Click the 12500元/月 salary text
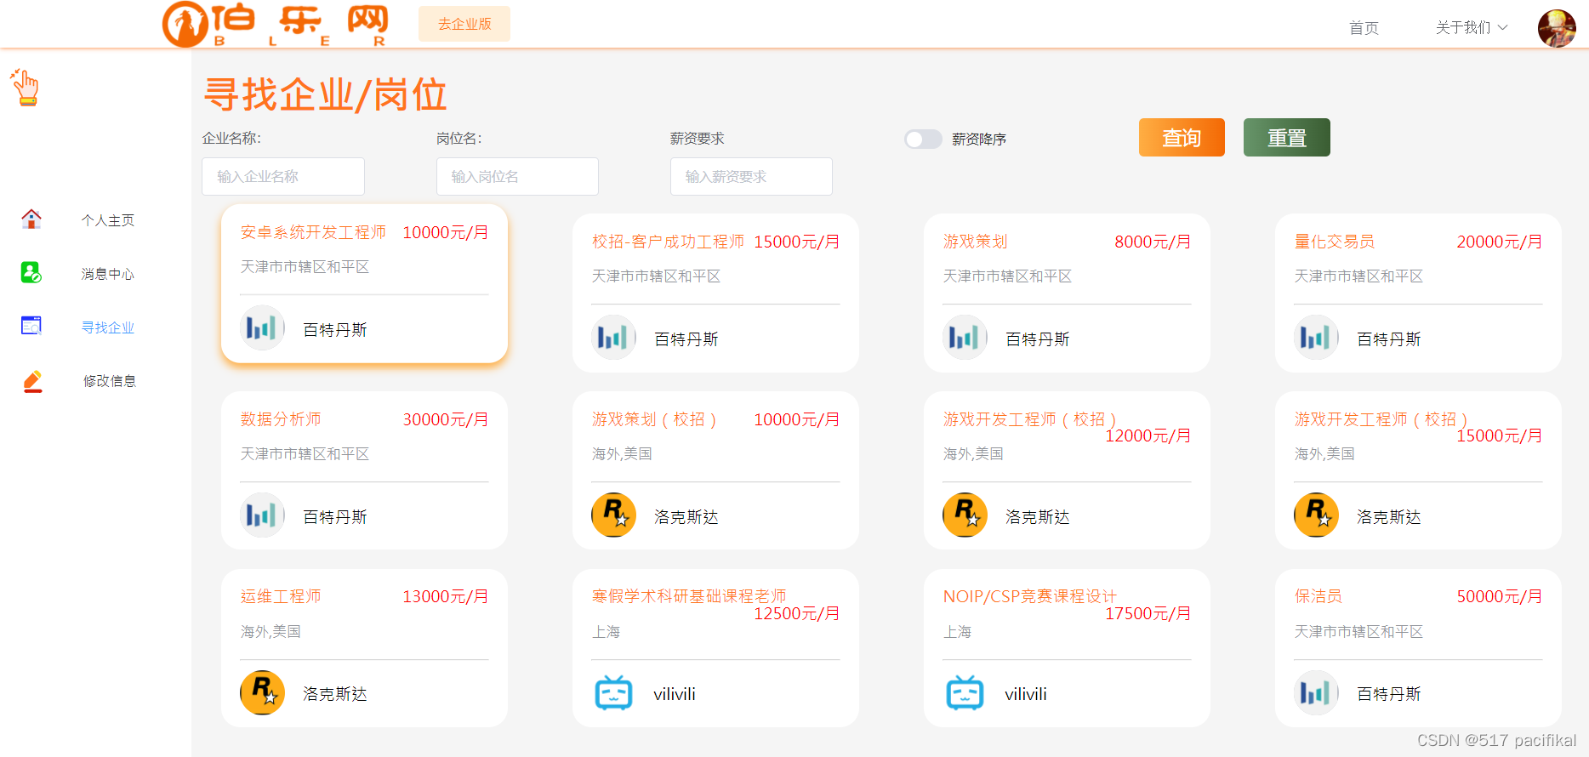This screenshot has height=757, width=1589. pos(797,613)
